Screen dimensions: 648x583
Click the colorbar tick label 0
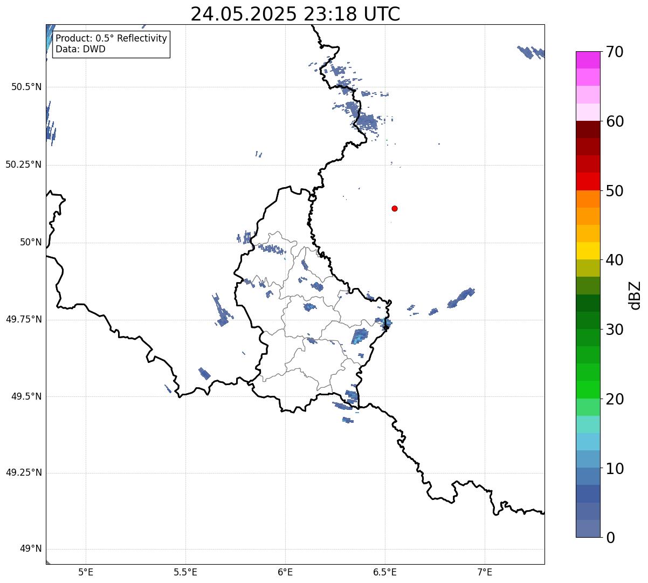click(610, 538)
